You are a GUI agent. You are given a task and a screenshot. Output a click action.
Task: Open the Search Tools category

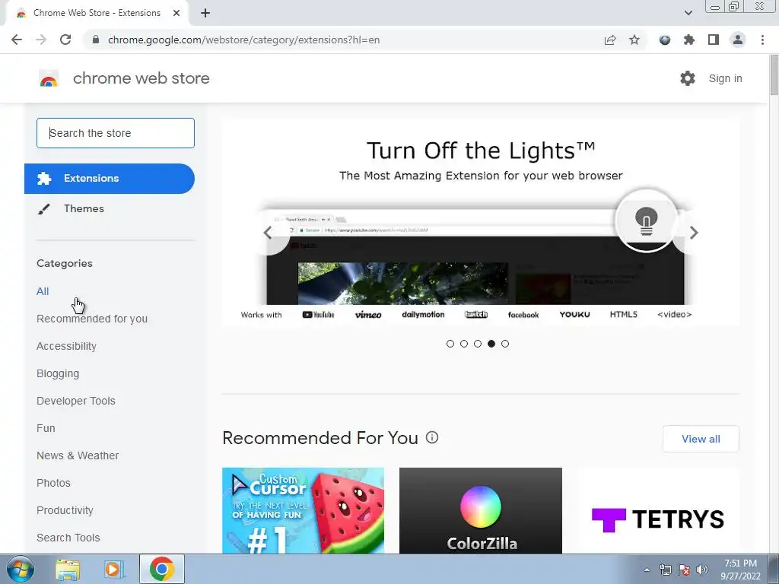point(68,538)
